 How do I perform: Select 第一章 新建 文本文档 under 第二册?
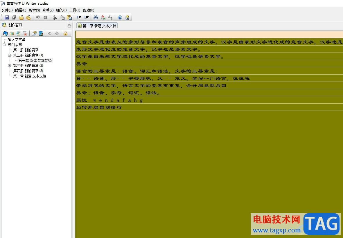coord(35,61)
